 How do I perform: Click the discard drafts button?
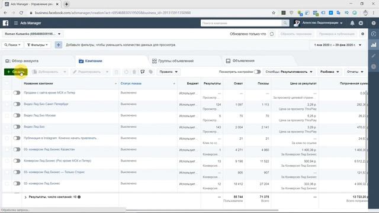tap(296, 34)
